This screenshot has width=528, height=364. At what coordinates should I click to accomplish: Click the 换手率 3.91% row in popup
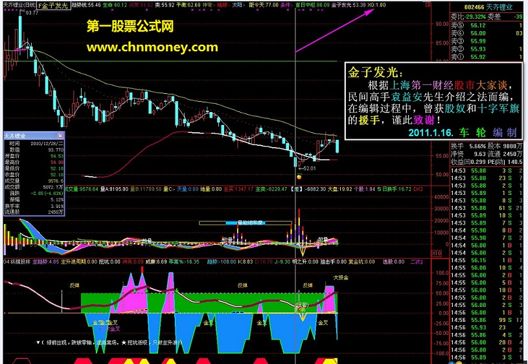[x=34, y=206]
